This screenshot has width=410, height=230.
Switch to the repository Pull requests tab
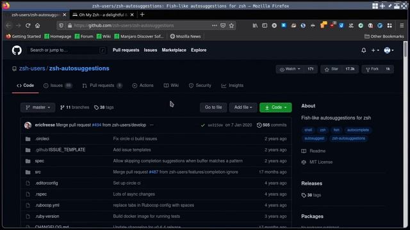tap(102, 86)
